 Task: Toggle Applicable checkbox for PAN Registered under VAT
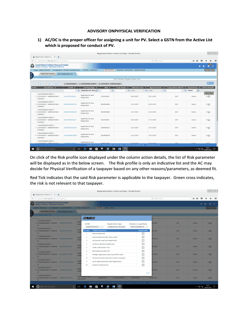pyautogui.click(x=143, y=251)
